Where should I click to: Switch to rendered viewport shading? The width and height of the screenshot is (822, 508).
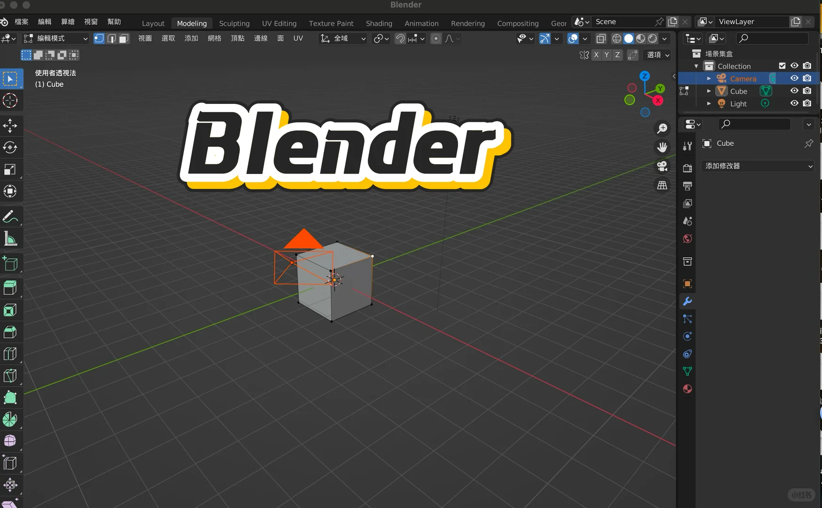[x=653, y=39]
